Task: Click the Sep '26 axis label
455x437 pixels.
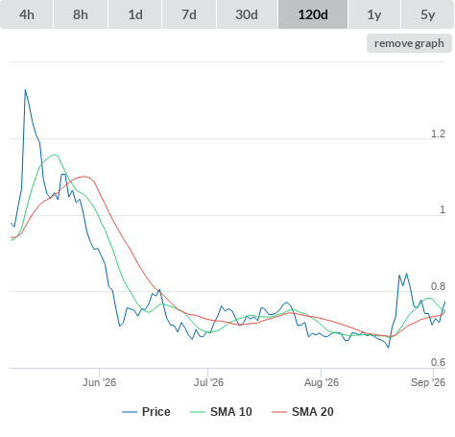Action: point(428,382)
